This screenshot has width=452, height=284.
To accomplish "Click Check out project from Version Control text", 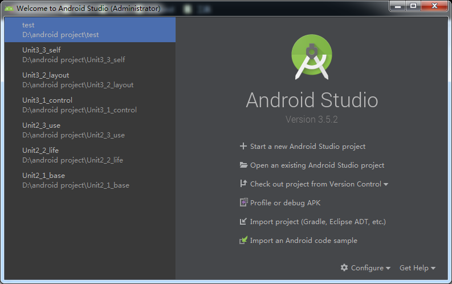I will pyautogui.click(x=316, y=184).
